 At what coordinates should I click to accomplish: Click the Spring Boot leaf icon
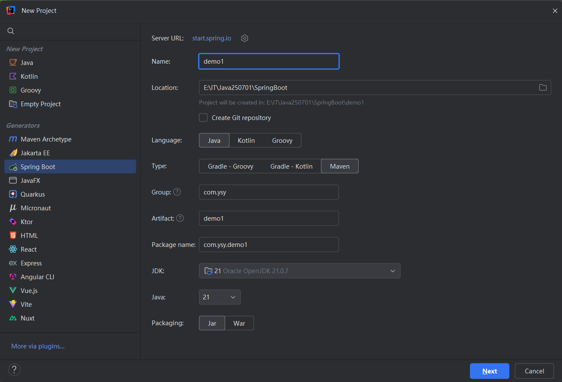click(x=13, y=166)
